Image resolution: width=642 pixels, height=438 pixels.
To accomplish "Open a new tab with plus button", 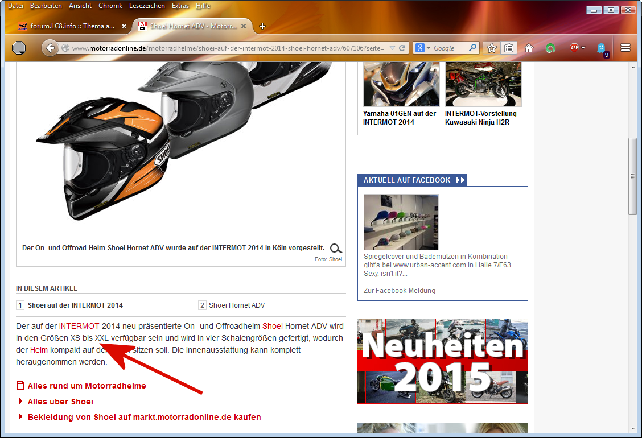I will point(262,26).
